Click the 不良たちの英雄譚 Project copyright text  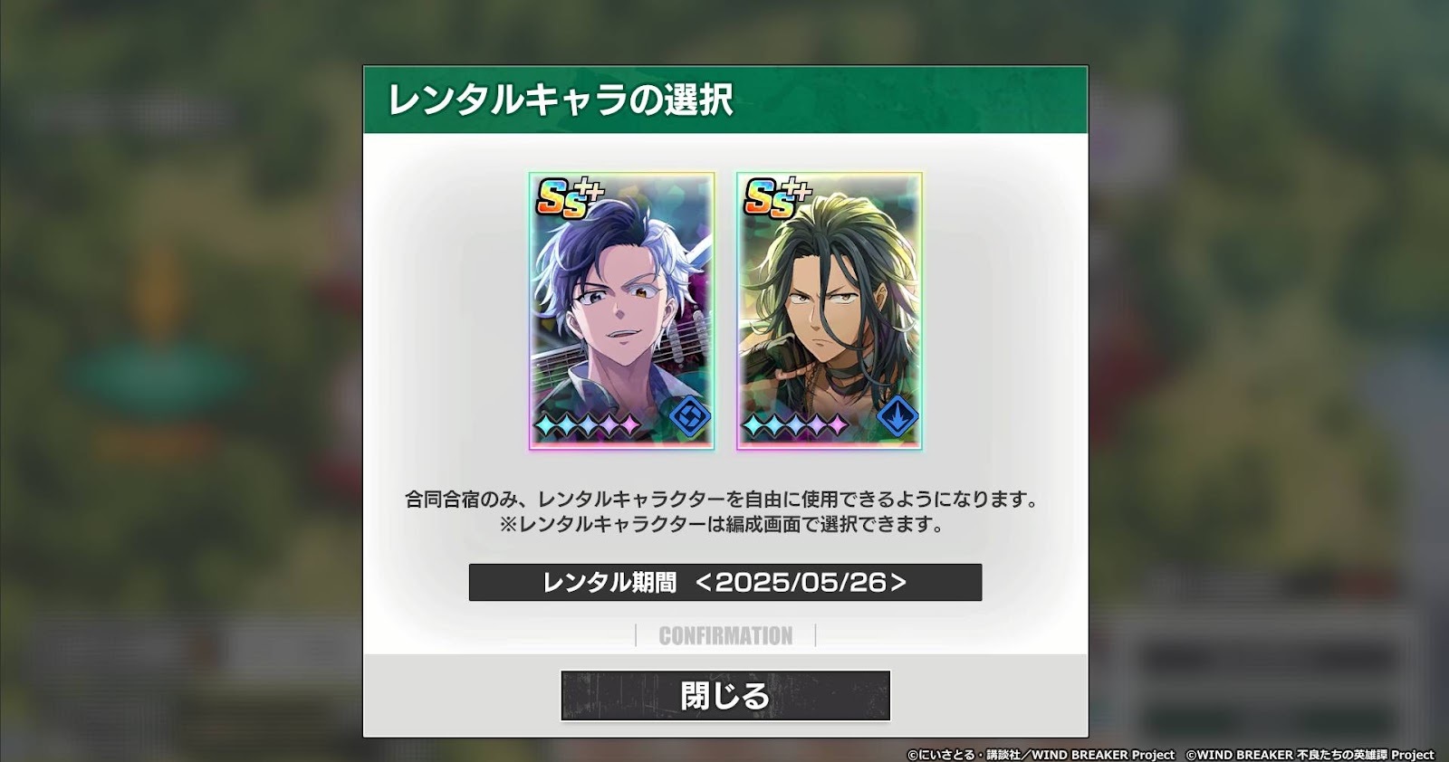1310,754
